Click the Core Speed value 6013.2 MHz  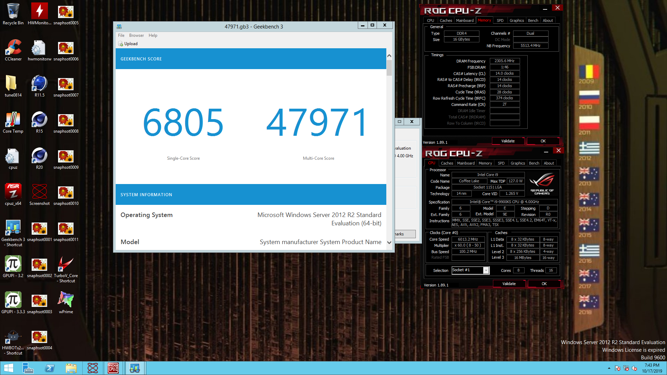[x=468, y=239]
